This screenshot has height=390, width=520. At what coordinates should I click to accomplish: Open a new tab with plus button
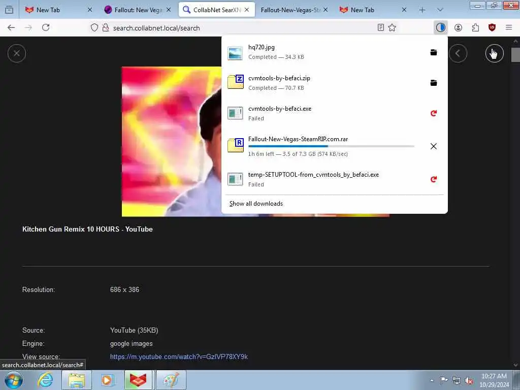(x=422, y=10)
